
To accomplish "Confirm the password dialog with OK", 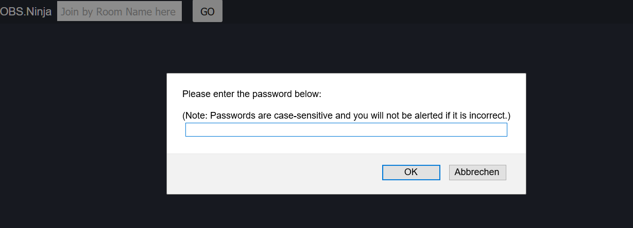I will point(411,172).
